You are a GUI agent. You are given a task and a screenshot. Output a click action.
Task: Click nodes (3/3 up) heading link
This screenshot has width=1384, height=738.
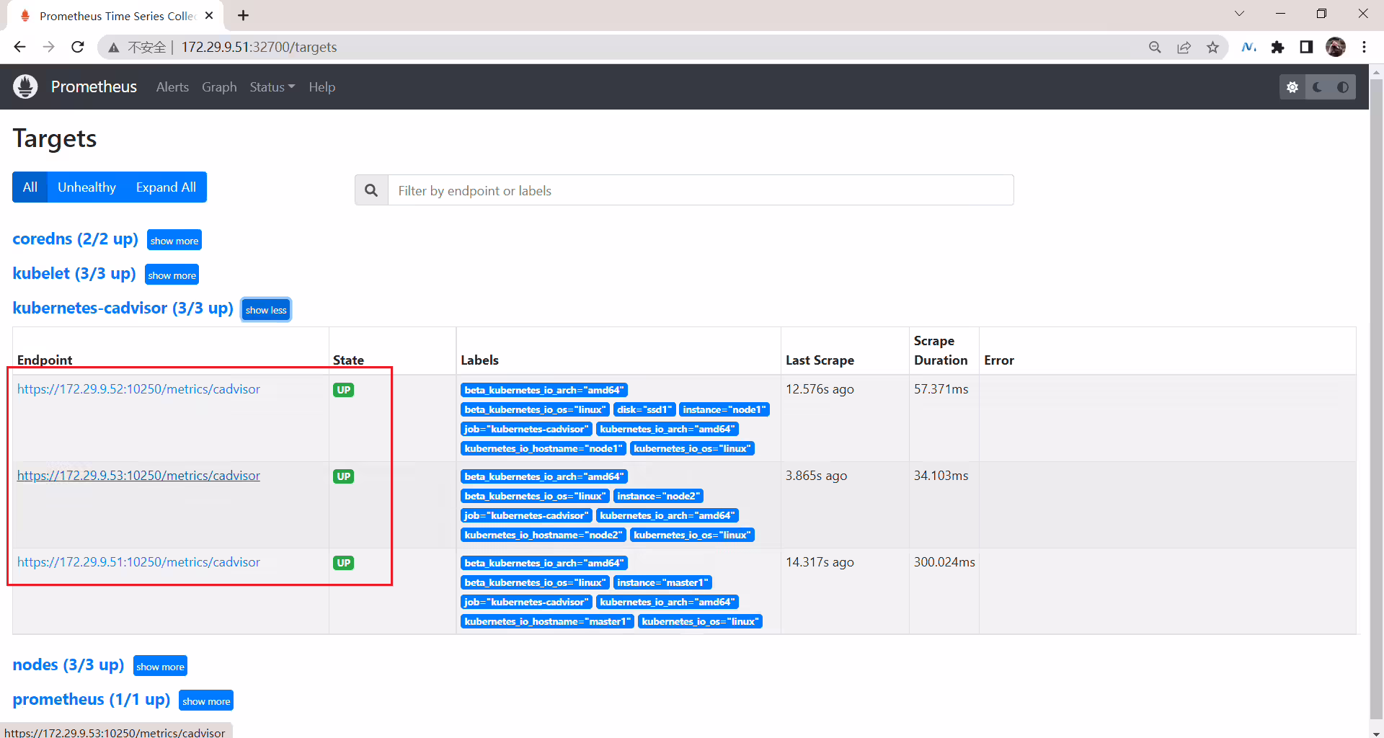[x=68, y=664]
